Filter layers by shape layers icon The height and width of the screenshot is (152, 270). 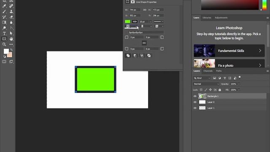coord(230,78)
